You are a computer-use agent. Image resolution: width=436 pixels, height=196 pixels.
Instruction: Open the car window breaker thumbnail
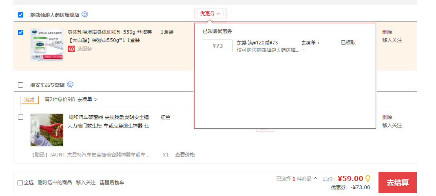point(47,130)
